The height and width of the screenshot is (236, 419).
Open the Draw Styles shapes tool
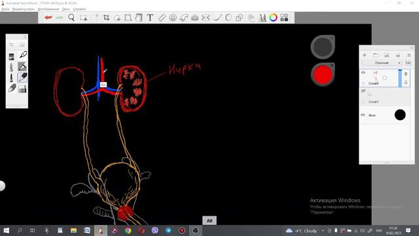coord(240,18)
